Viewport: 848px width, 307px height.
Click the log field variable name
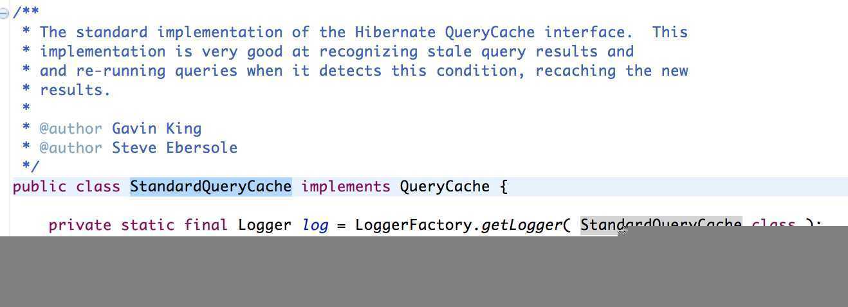(x=315, y=225)
